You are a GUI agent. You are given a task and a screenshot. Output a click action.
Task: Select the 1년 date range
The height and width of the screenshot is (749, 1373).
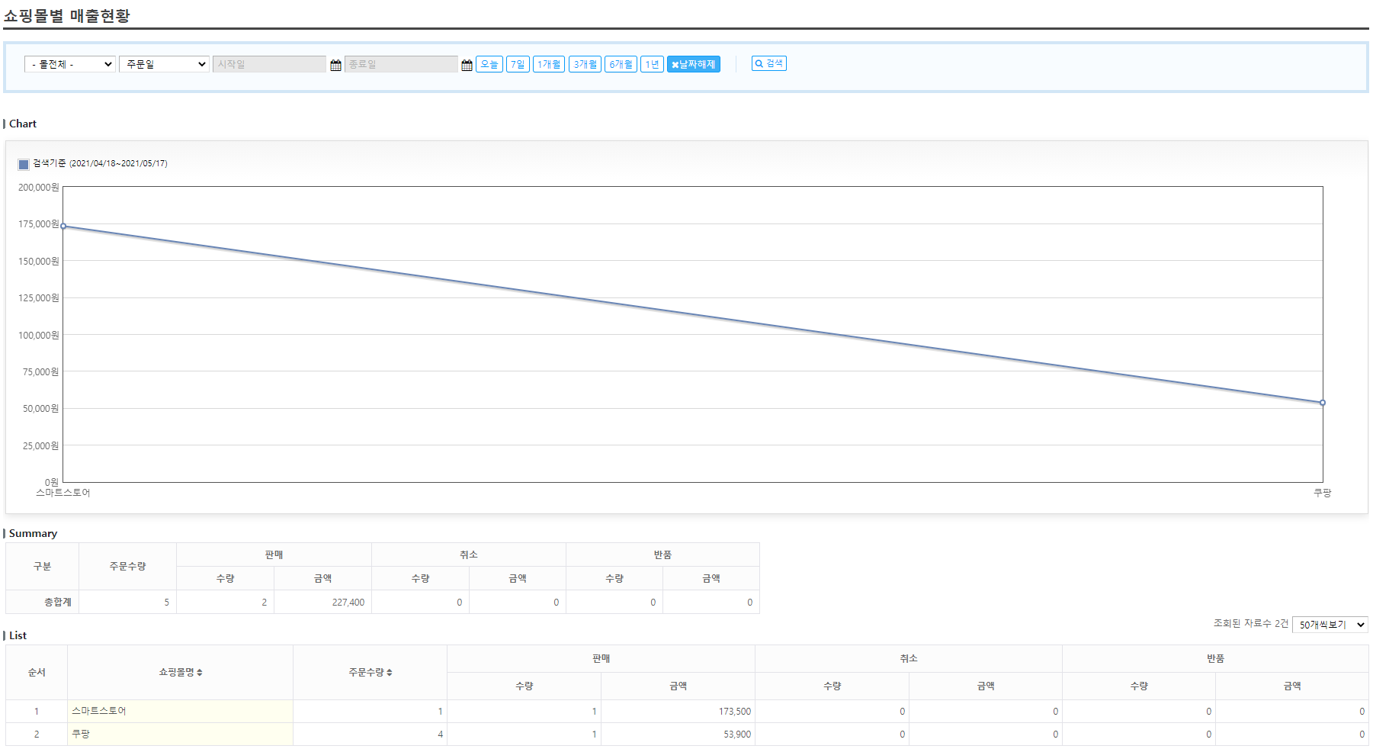652,65
